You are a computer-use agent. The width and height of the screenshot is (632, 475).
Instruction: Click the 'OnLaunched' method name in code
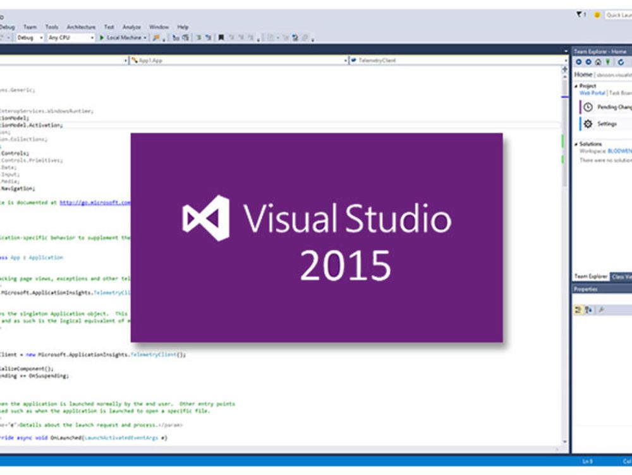pos(66,438)
